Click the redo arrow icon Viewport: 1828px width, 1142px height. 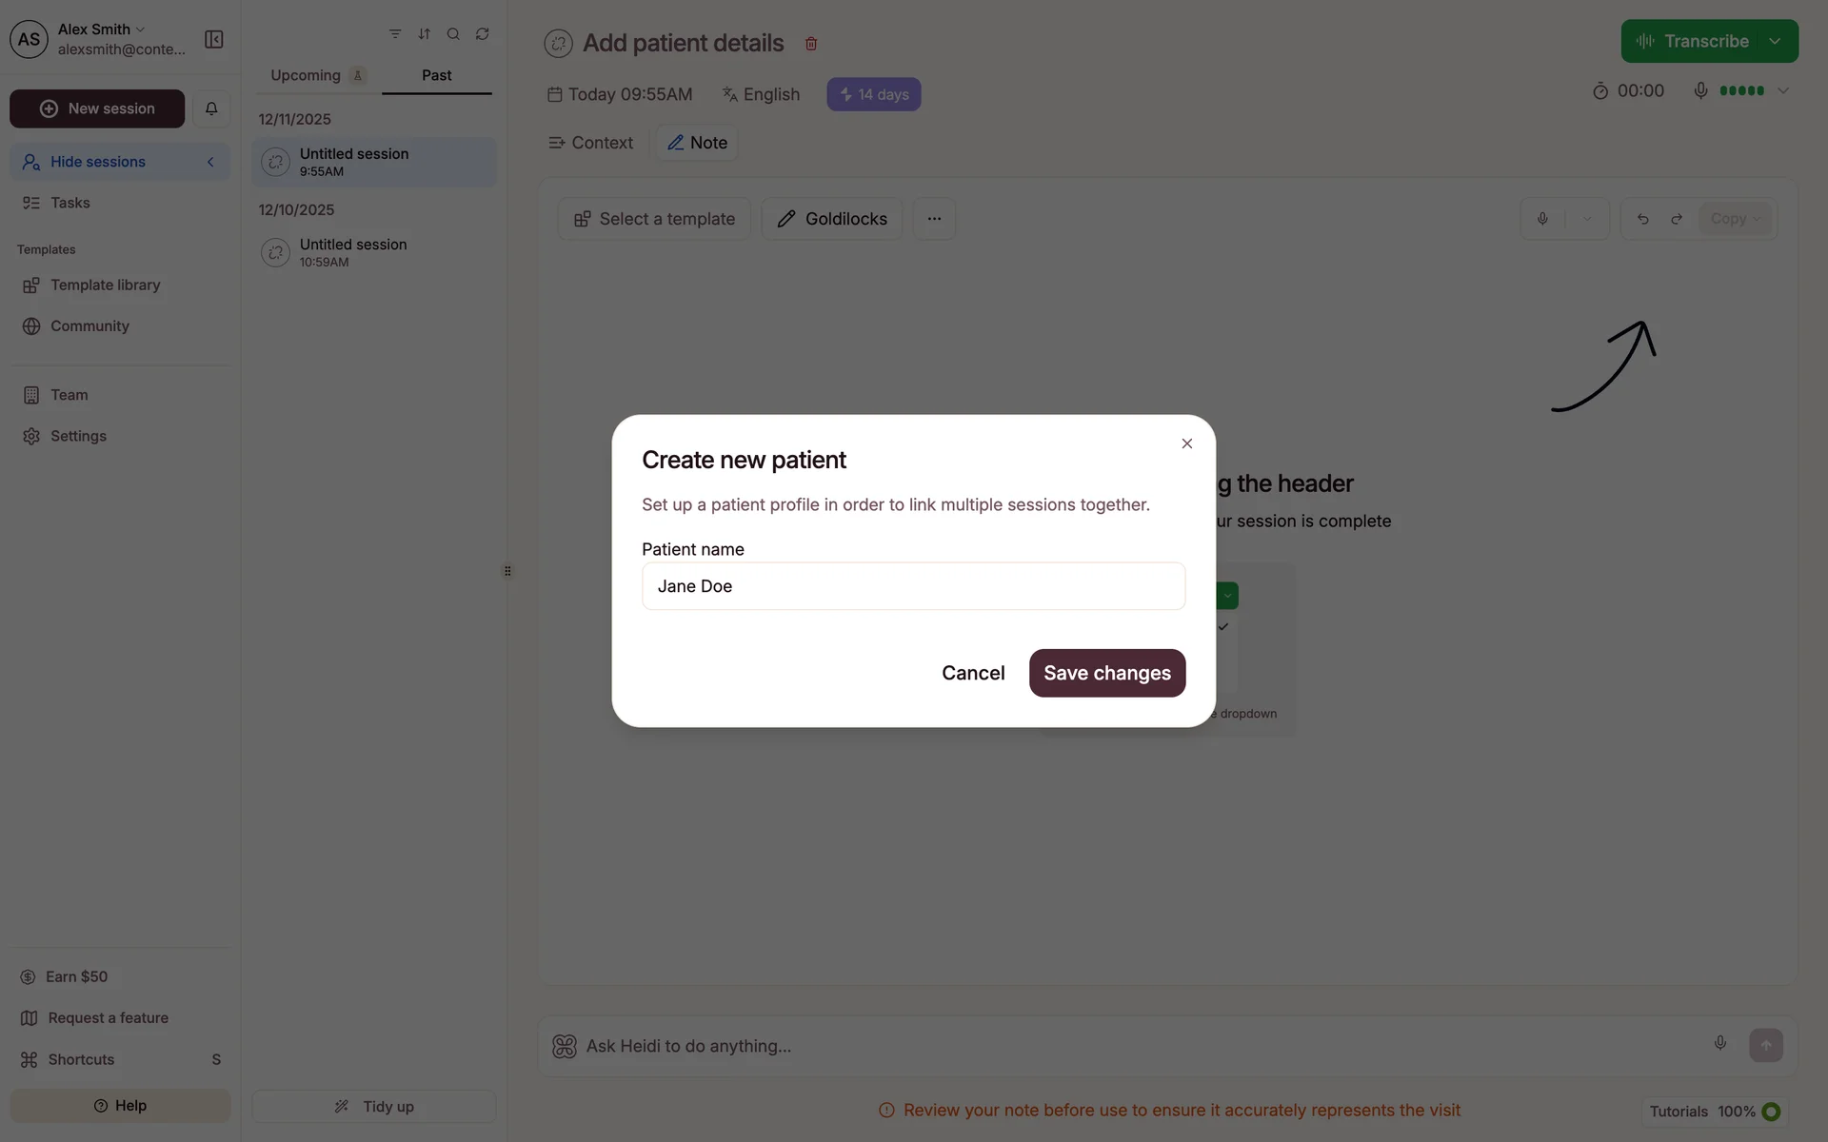click(x=1677, y=219)
